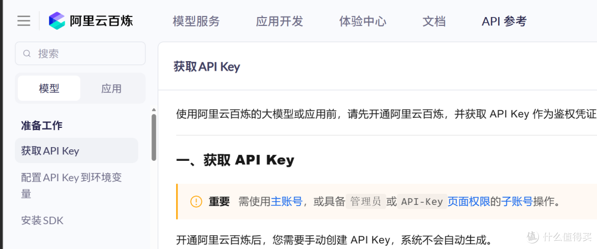Click the sidebar vertical scrollbar thumb
Image resolution: width=597 pixels, height=249 pixels.
tap(154, 137)
